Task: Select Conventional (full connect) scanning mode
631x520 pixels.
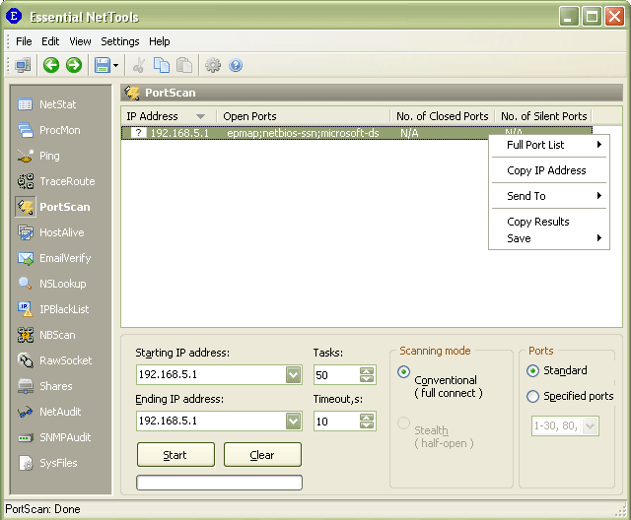Action: (x=403, y=371)
